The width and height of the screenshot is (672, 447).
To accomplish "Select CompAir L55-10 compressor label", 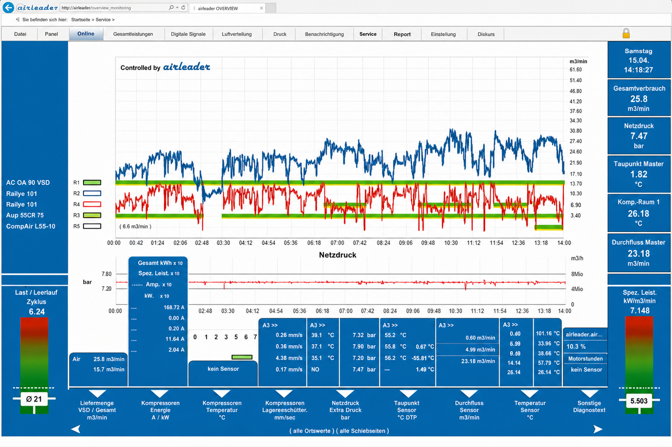I will pos(31,226).
